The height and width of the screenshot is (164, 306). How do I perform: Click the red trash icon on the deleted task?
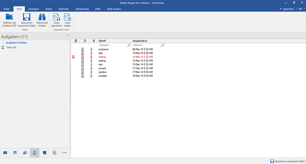[73, 57]
